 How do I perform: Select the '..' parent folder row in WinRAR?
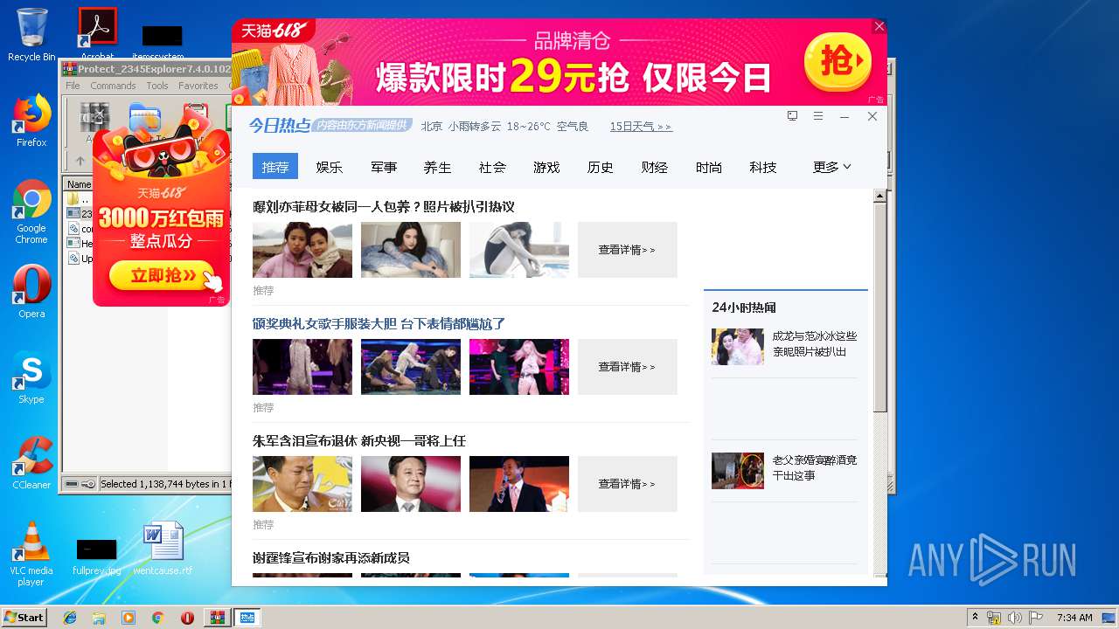pyautogui.click(x=79, y=199)
